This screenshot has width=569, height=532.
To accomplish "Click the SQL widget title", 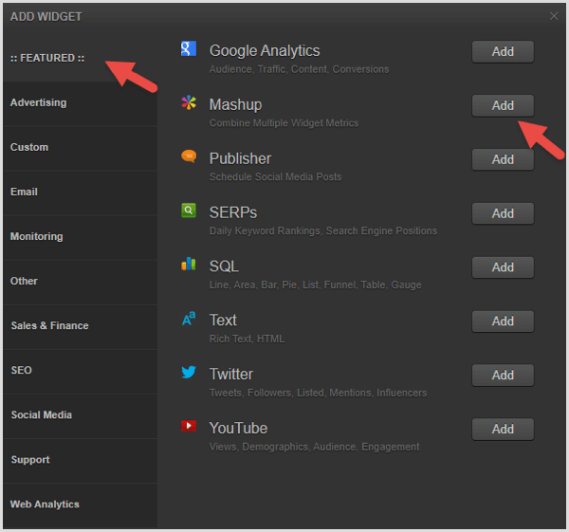I will pos(224,266).
